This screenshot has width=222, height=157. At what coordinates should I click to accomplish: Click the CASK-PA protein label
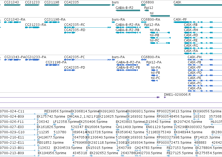tap(195, 88)
